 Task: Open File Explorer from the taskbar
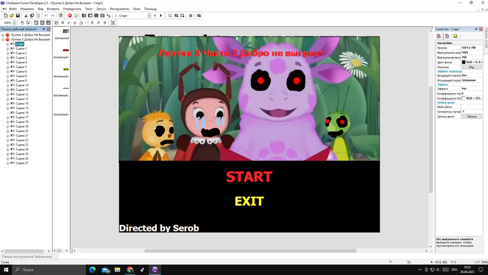pos(117,270)
